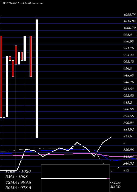
Task: Click the 840.32 price axis label
Action: [x=129, y=163]
